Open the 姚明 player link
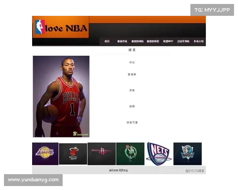 132,106
